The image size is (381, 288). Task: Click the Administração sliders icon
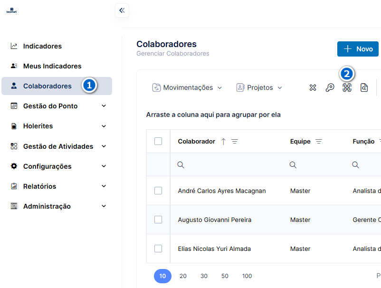tap(14, 206)
